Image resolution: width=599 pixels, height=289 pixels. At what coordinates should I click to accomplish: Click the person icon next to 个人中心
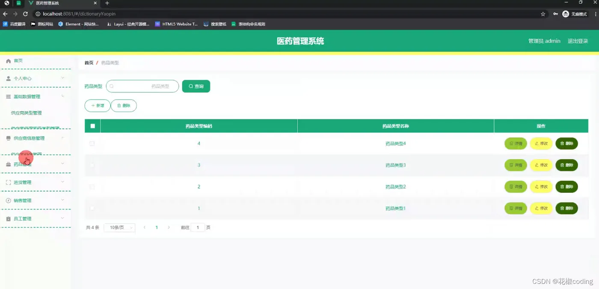point(8,79)
